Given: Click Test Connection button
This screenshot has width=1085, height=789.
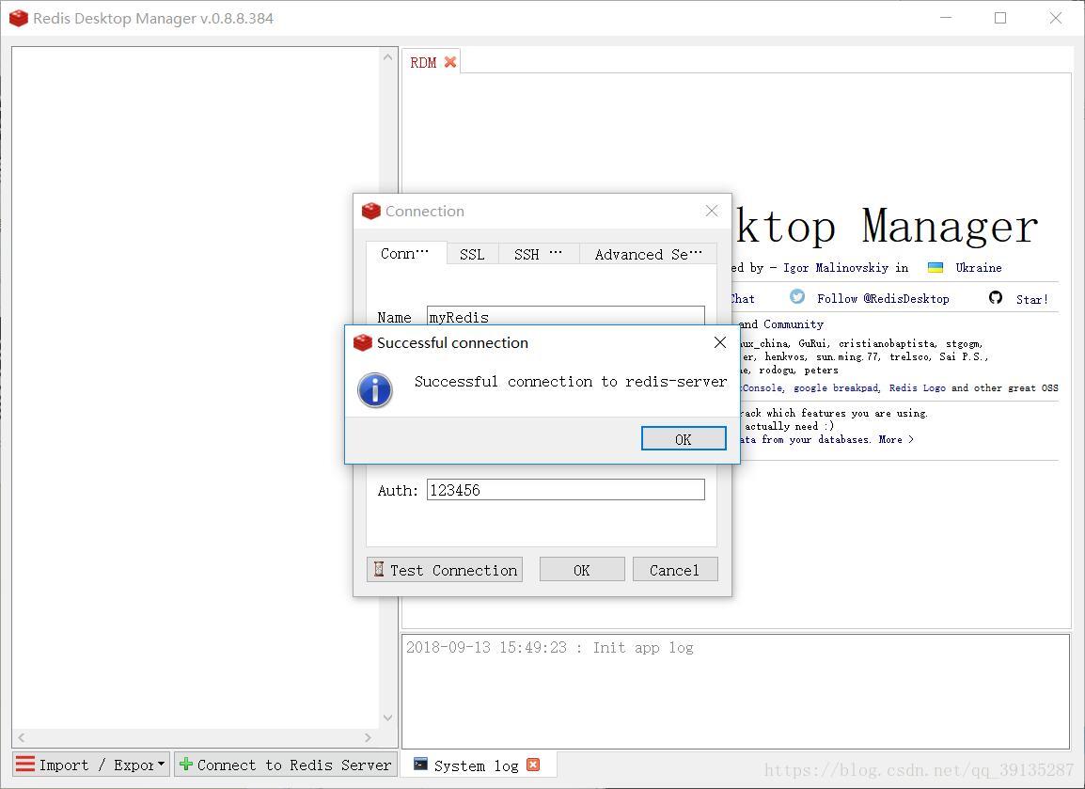Looking at the screenshot, I should pos(444,570).
